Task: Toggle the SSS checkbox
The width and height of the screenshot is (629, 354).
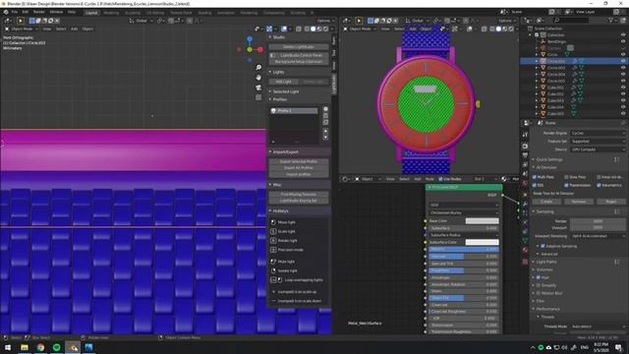Action: [535, 185]
